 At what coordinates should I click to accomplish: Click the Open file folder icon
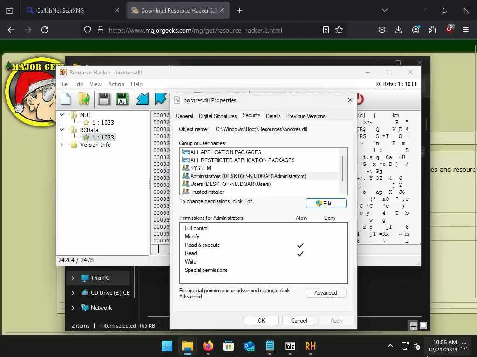pyautogui.click(x=84, y=99)
